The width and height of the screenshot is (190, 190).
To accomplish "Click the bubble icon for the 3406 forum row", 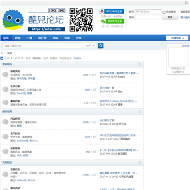I will coord(5,175).
